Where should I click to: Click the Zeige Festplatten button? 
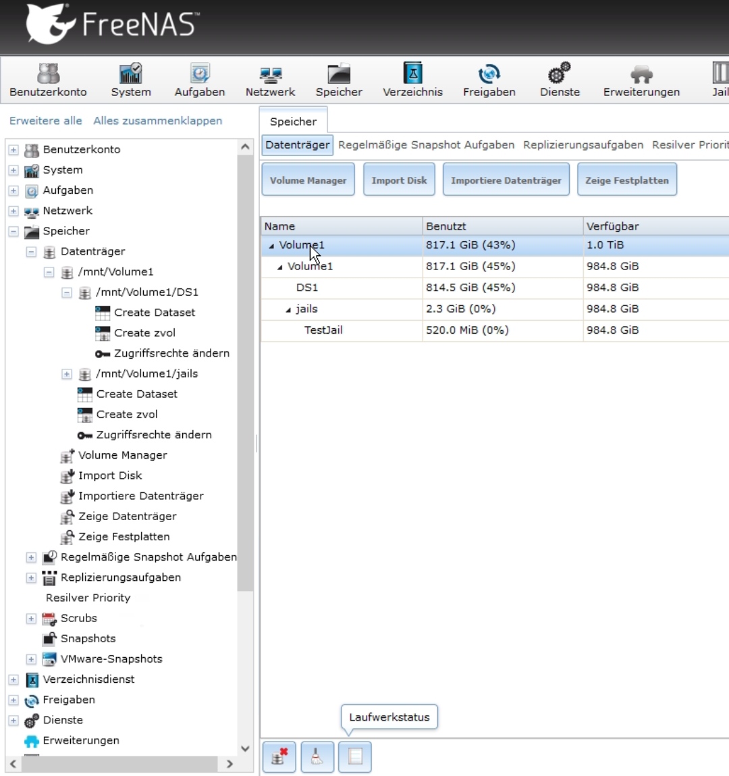point(626,180)
